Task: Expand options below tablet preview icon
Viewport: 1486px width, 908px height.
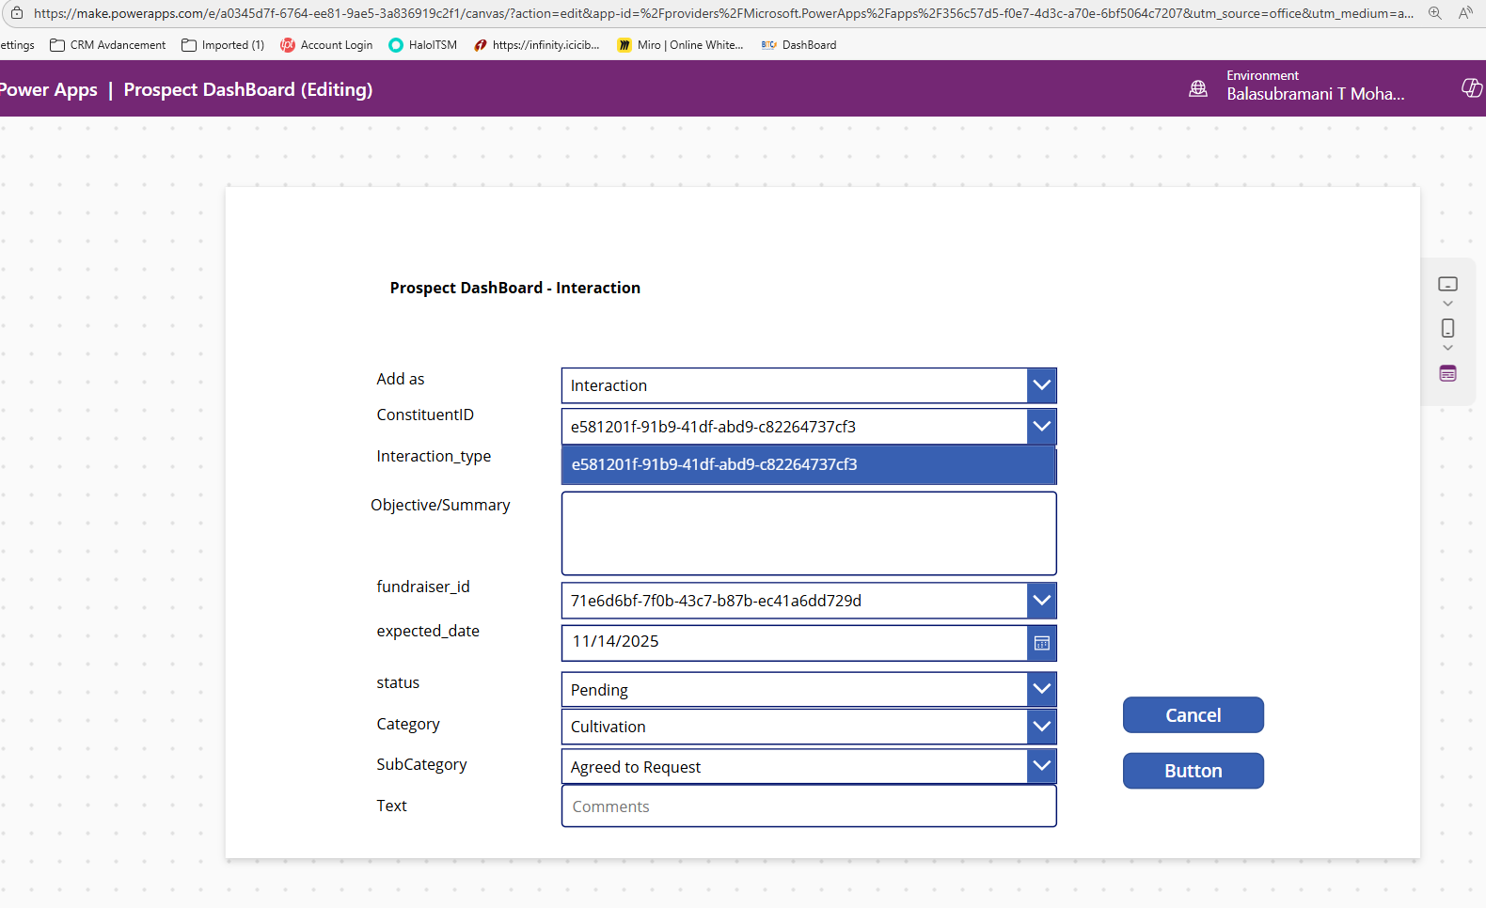Action: click(1447, 304)
